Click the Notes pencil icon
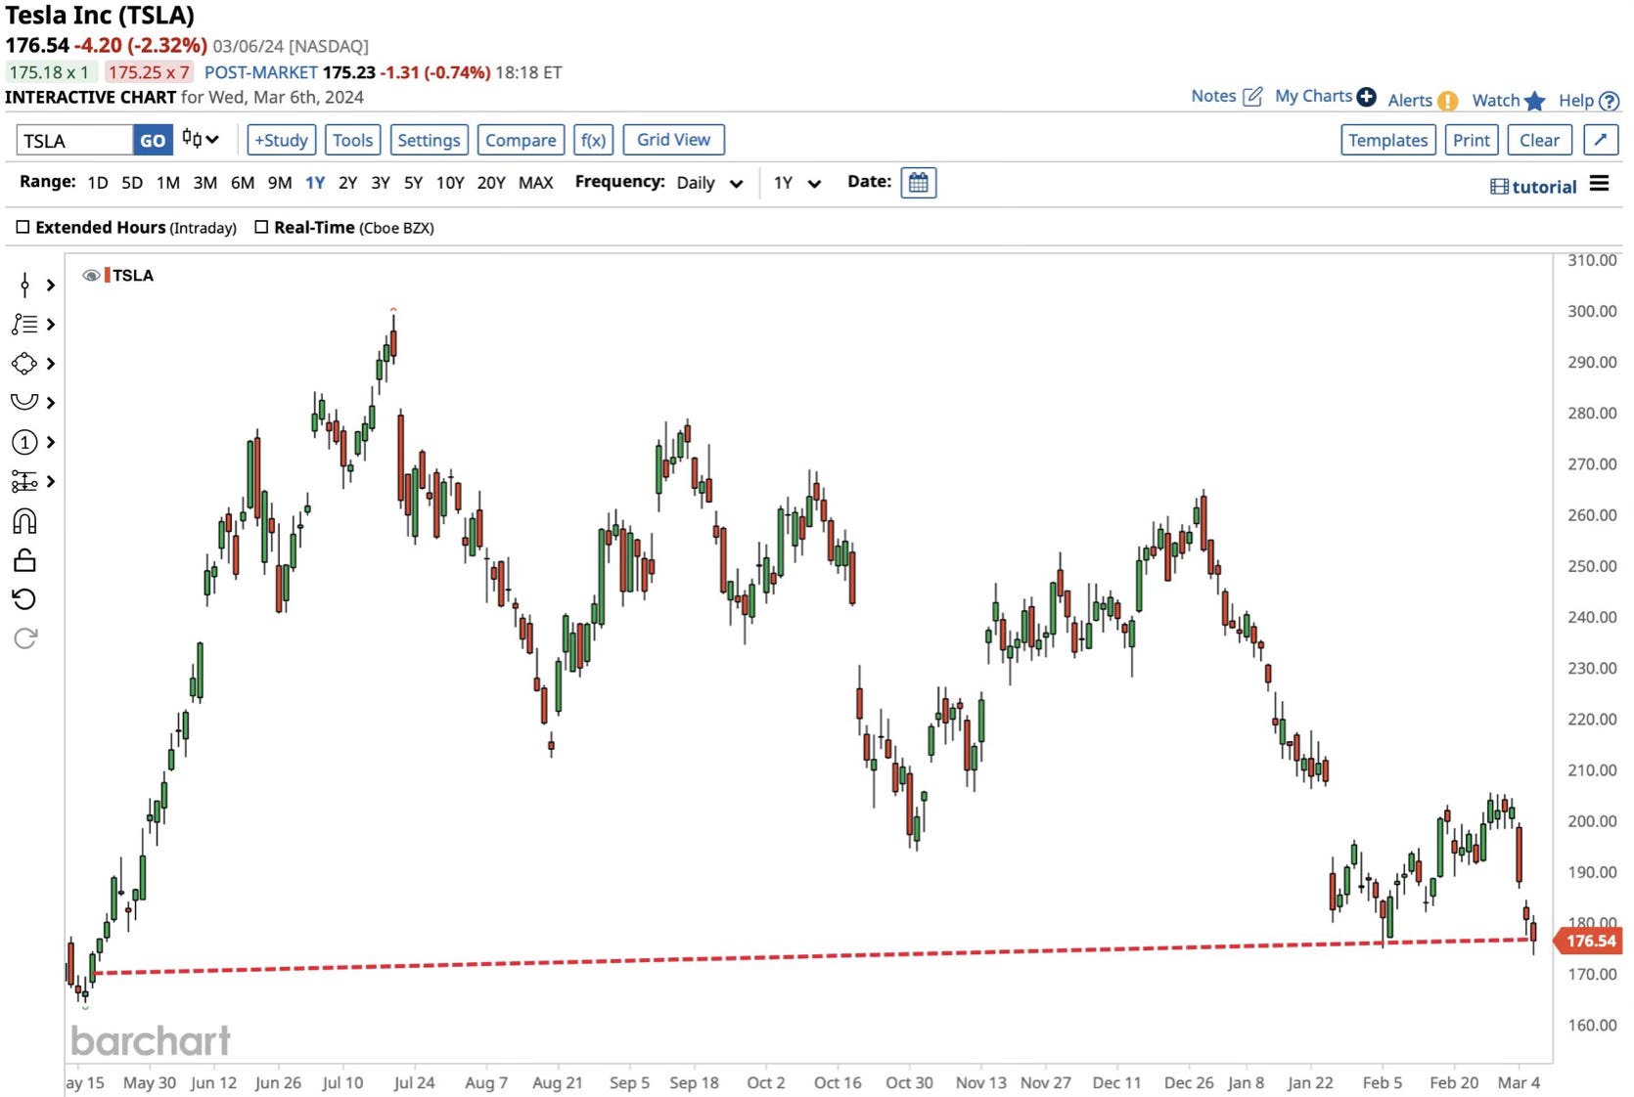 click(1252, 96)
